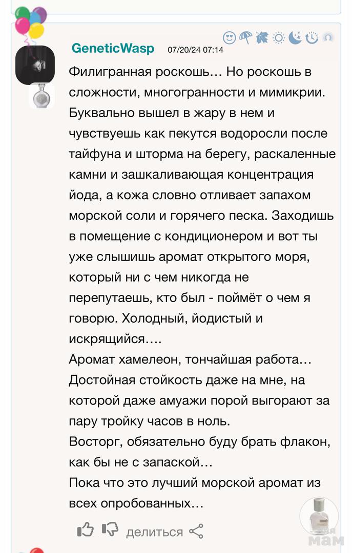This screenshot has width=352, height=553.
Task: Click the beach umbrella summer icon
Action: point(246,37)
